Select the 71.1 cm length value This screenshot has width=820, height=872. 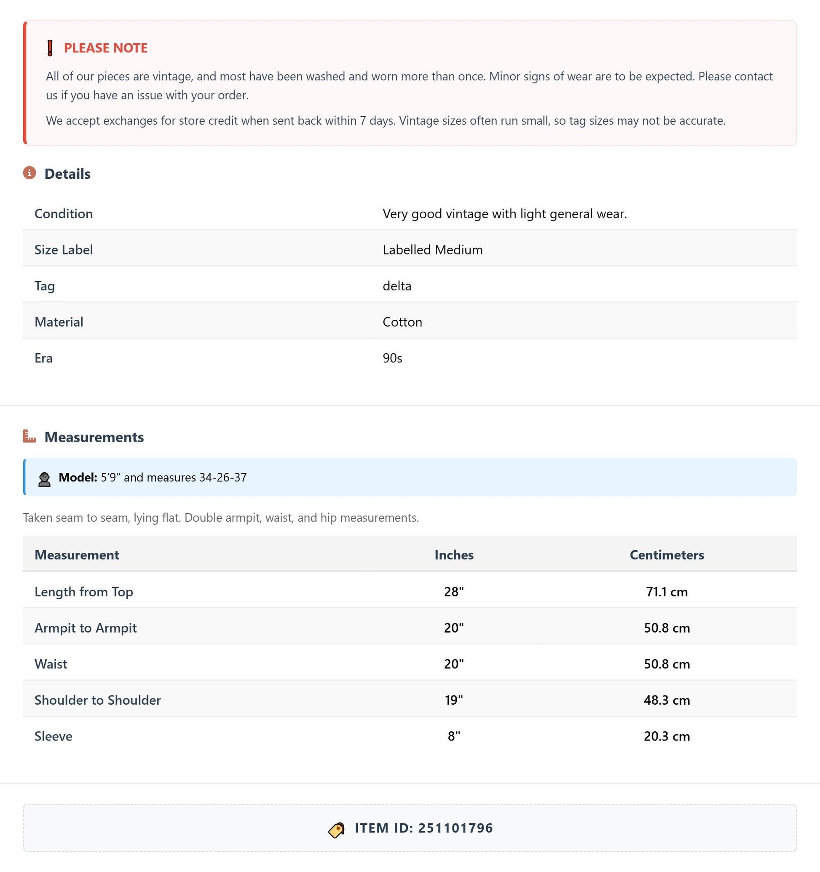(667, 592)
